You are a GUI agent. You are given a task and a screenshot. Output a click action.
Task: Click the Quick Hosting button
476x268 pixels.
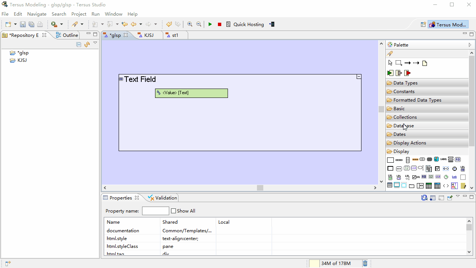[245, 24]
